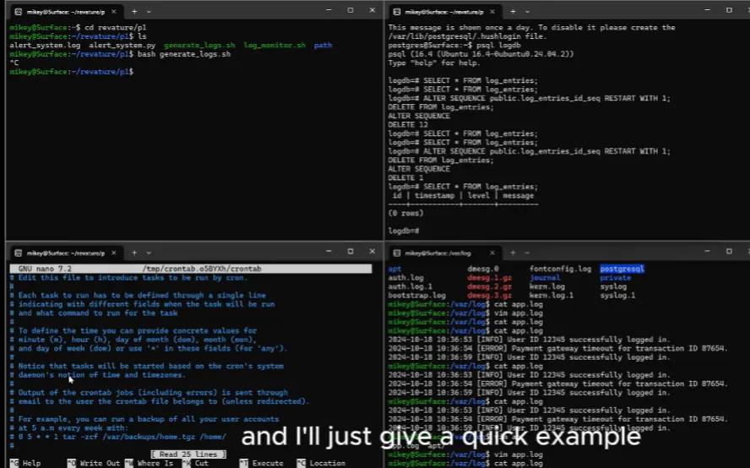Open the new-tab dropdown in the psql terminal window
The image size is (750, 468).
click(x=527, y=12)
